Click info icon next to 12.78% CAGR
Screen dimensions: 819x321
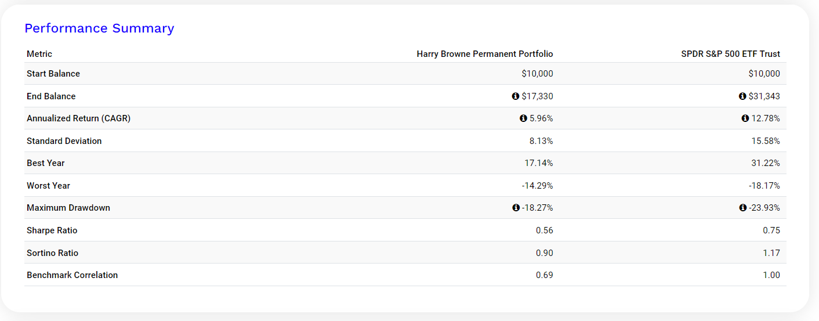[x=745, y=118]
